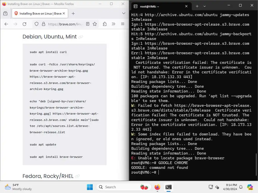This screenshot has width=258, height=193.
Task: Bookmark this page with star icon
Action: point(95,24)
